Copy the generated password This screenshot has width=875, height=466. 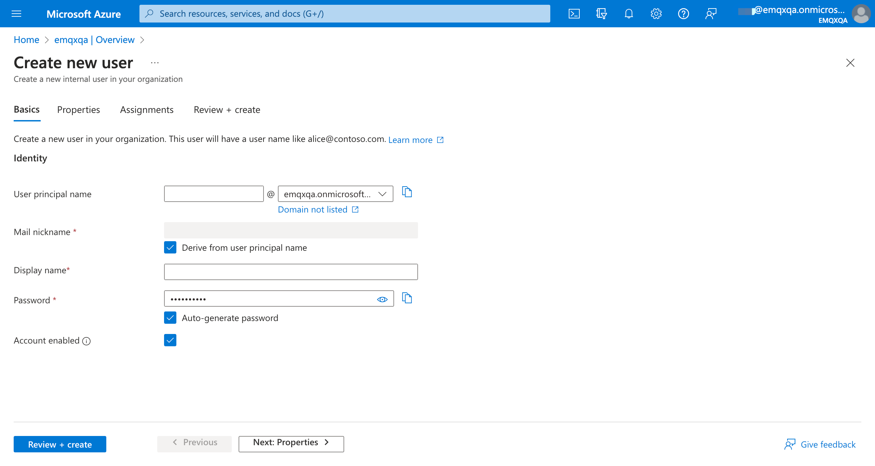coord(407,298)
